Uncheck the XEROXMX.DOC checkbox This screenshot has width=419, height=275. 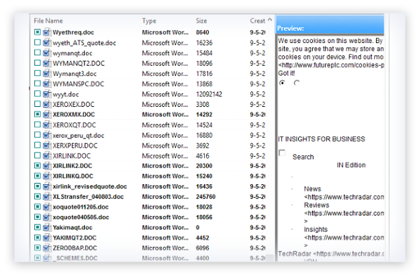tap(38, 114)
